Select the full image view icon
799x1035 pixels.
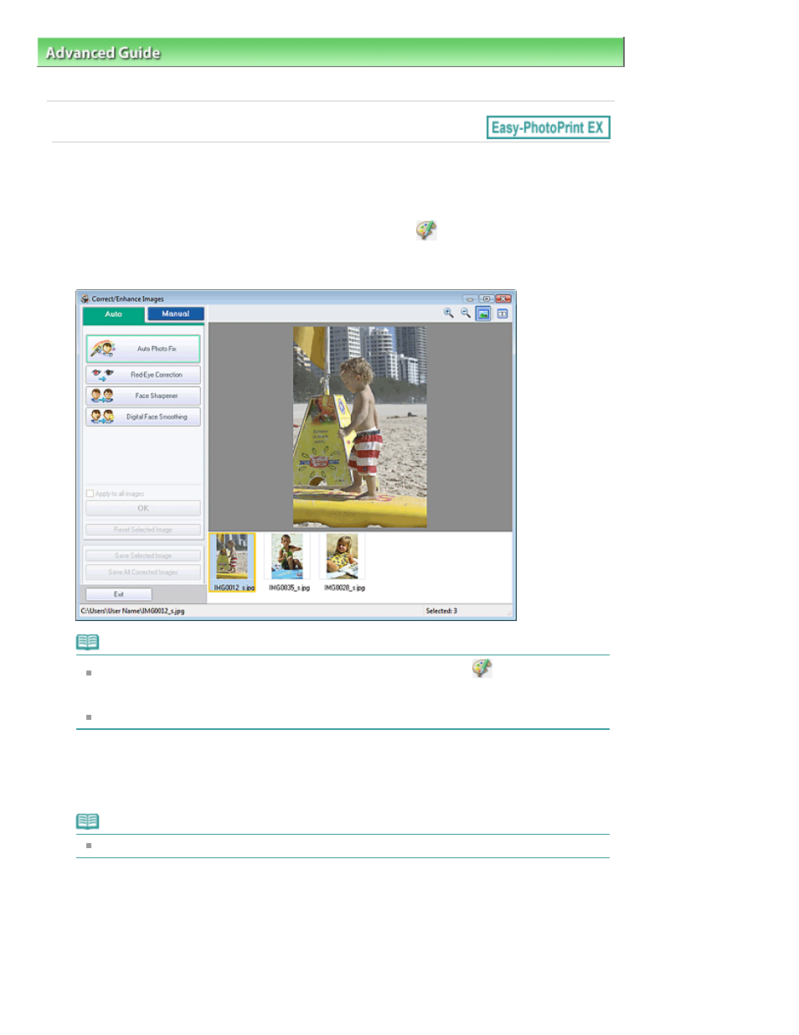pyautogui.click(x=483, y=313)
